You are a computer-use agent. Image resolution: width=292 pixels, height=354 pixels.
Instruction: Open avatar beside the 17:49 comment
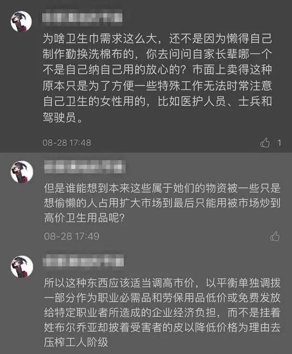tap(22, 172)
